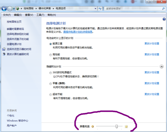Select the 高性能 power plan
This screenshot has width=167, height=132.
pos(50,55)
